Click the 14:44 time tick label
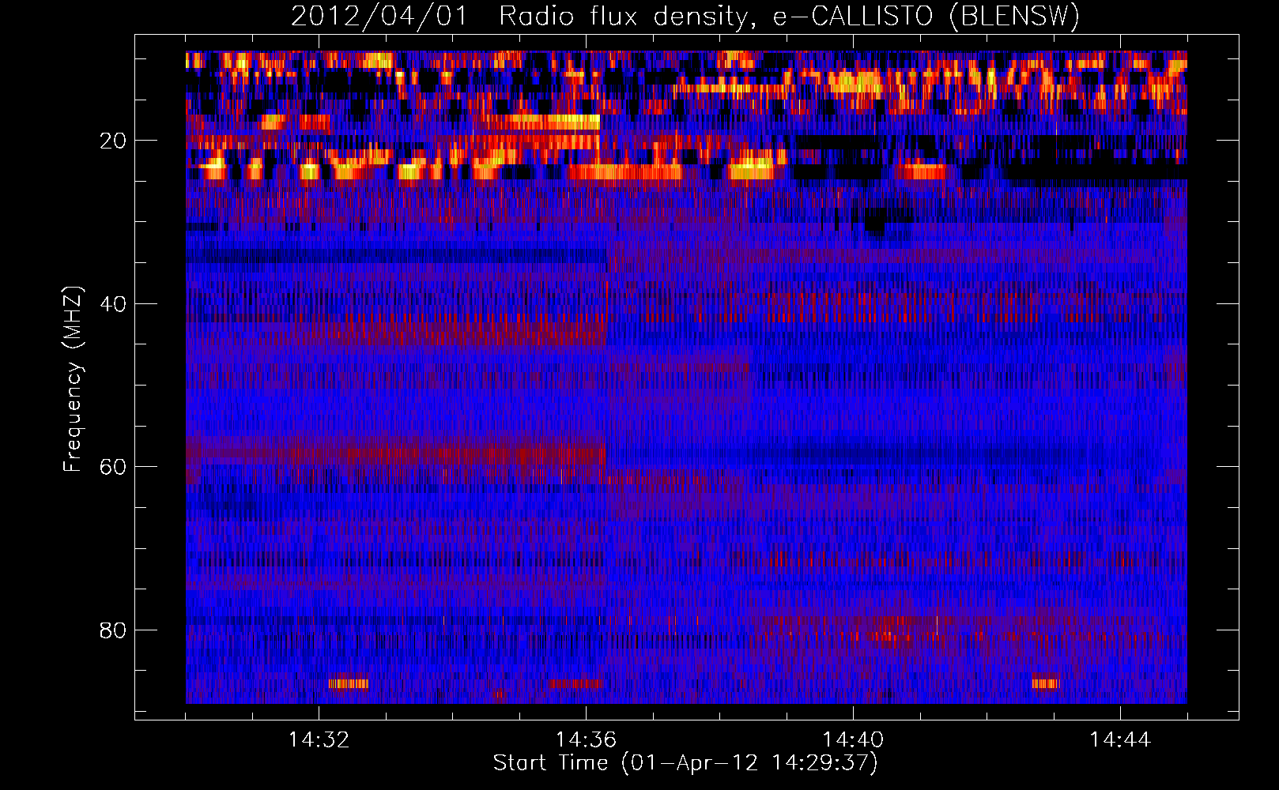Viewport: 1279px width, 790px height. (x=1120, y=740)
